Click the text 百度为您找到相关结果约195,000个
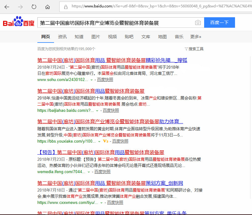The image size is (252, 215). coord(66,49)
